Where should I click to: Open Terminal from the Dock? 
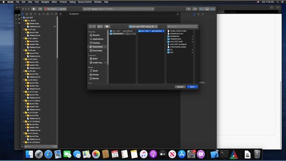(x=224, y=154)
